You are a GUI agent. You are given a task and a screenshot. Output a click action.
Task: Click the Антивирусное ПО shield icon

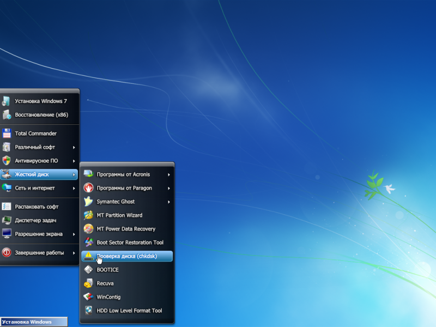[6, 161]
